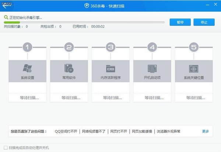
Task: Click the 360 shield logo in title
Action: (x=87, y=6)
